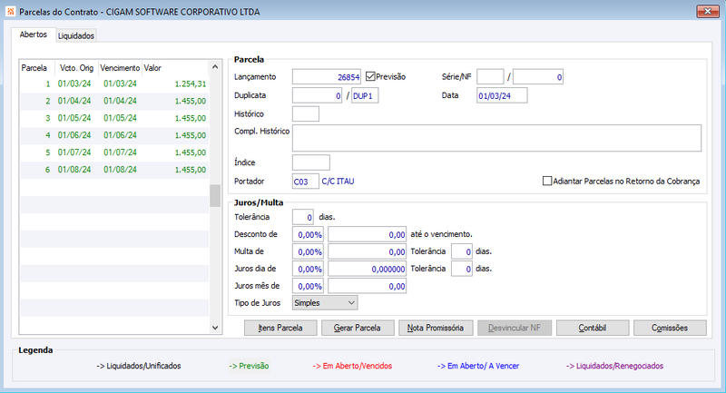This screenshot has height=393, width=726.
Task: Click the Itens Parcela button
Action: [280, 328]
